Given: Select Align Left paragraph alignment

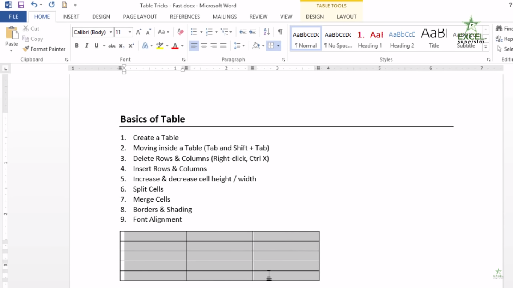Looking at the screenshot, I should coord(194,46).
